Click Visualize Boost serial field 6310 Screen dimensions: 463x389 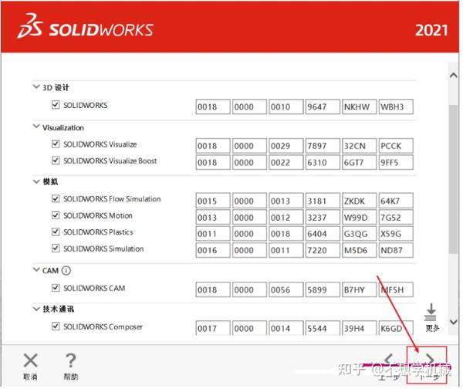pyautogui.click(x=323, y=162)
